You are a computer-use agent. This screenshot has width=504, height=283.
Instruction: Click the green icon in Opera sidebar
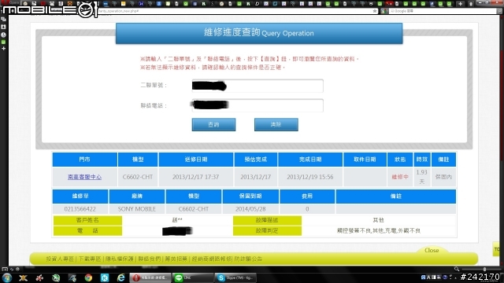pos(3,42)
